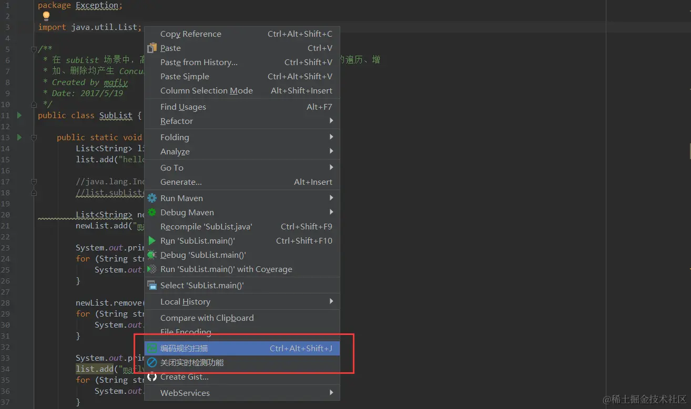
Task: Run 'SubList.main()' via the green run icon
Action: pos(152,241)
